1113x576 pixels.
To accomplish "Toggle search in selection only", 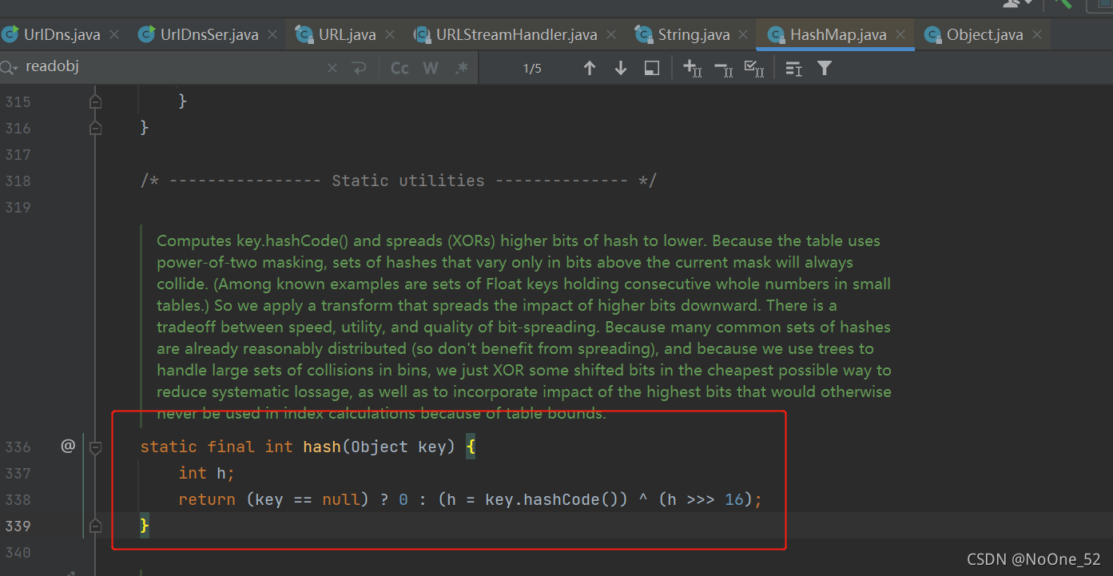I will click(x=793, y=69).
